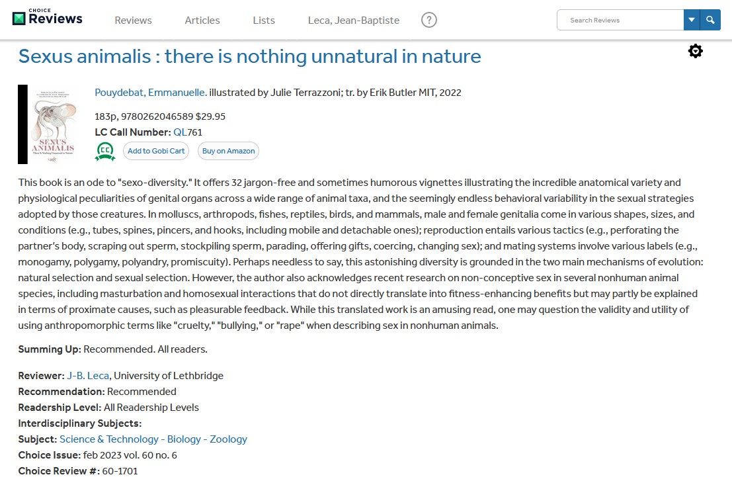Open the settings gear icon
Viewport: 732px width, 483px height.
695,51
